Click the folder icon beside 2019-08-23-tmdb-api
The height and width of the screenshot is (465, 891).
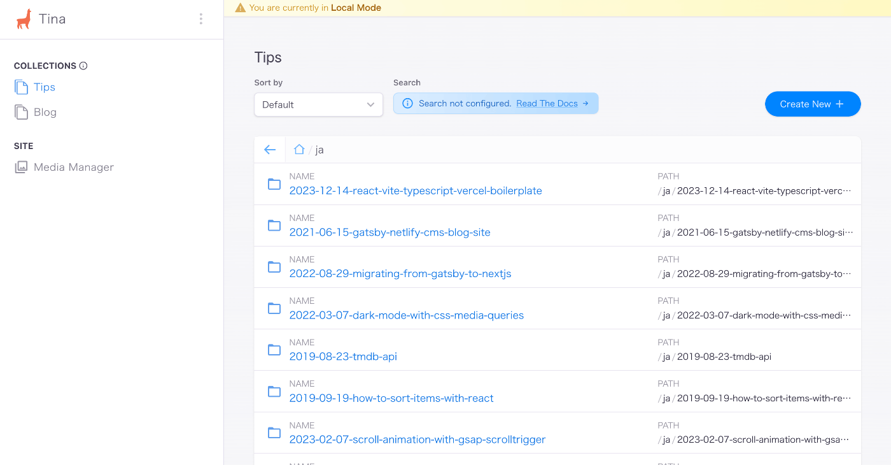(274, 350)
